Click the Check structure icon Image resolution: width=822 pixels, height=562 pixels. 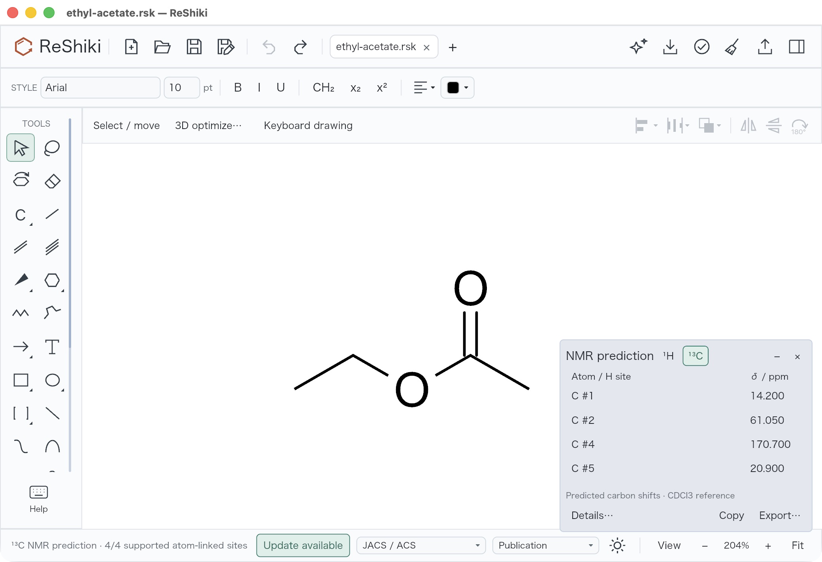[701, 47]
